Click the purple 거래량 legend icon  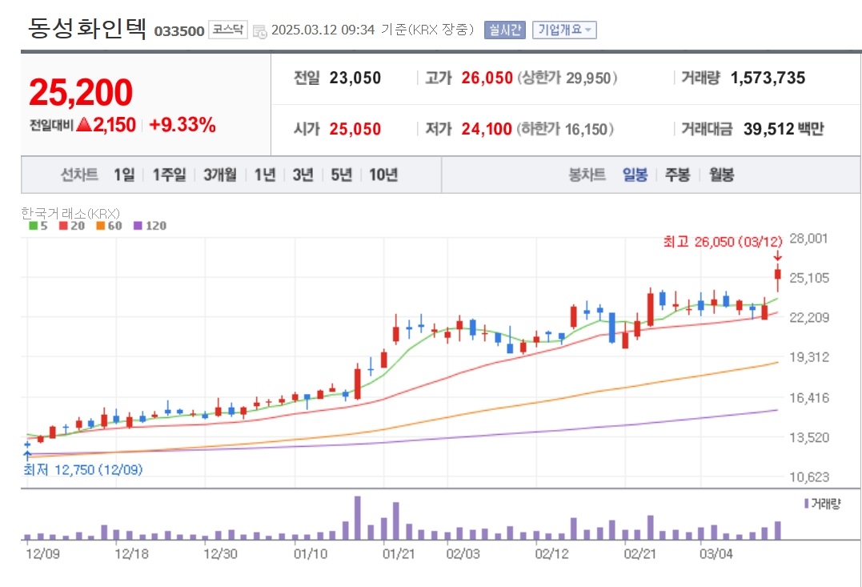click(x=806, y=503)
